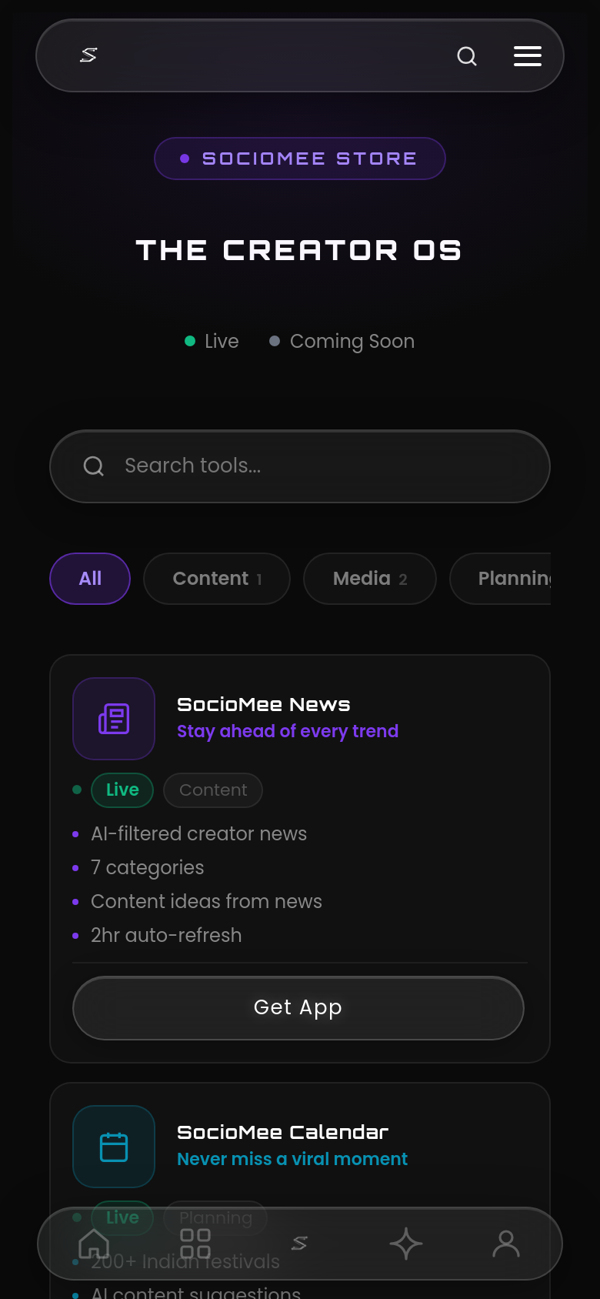Click 'THE CREATOR OS' heading
The height and width of the screenshot is (1299, 600).
[x=299, y=251]
